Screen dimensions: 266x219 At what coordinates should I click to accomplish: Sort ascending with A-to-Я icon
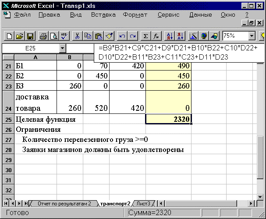(170, 36)
